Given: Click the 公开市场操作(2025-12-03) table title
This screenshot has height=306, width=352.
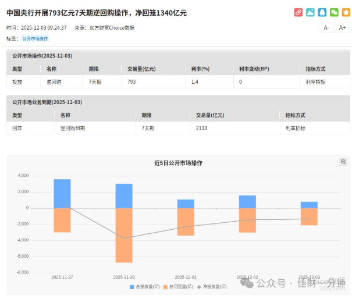Looking at the screenshot, I should pyautogui.click(x=42, y=56).
